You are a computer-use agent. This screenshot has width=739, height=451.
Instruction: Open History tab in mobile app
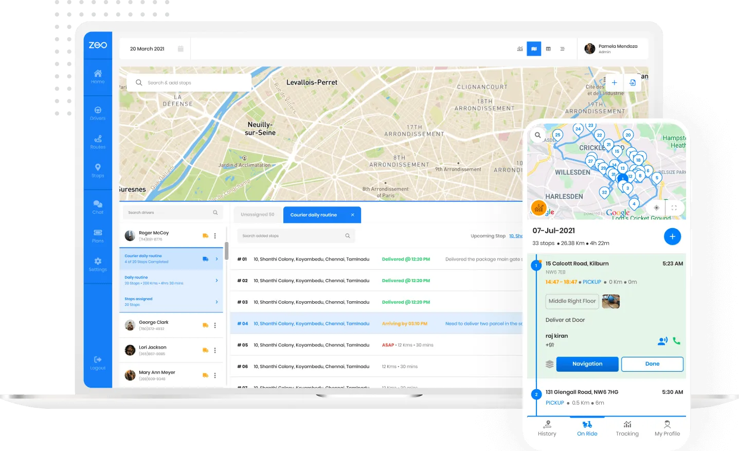click(547, 428)
